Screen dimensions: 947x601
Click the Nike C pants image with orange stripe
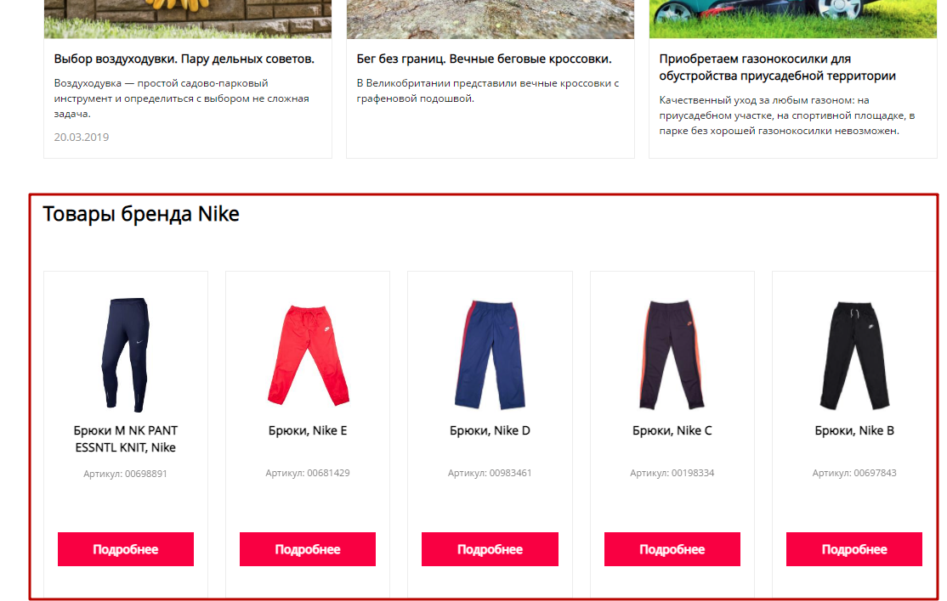[672, 355]
